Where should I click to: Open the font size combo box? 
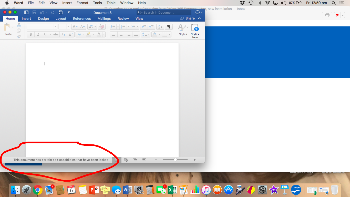pyautogui.click(x=64, y=27)
